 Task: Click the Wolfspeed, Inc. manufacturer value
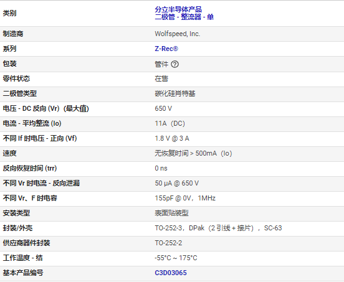(178, 34)
